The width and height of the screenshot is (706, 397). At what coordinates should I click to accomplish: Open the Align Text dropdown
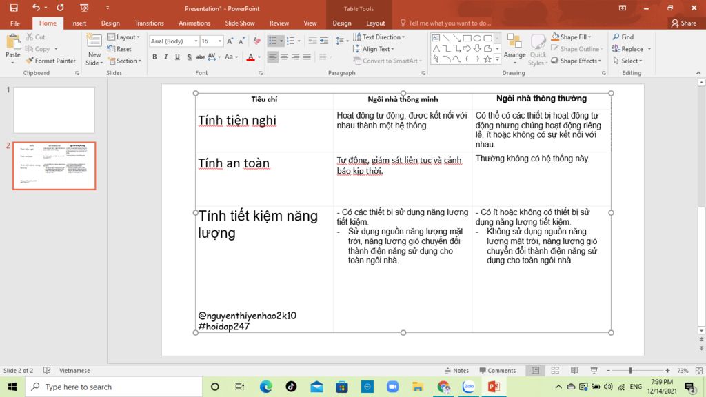(374, 49)
